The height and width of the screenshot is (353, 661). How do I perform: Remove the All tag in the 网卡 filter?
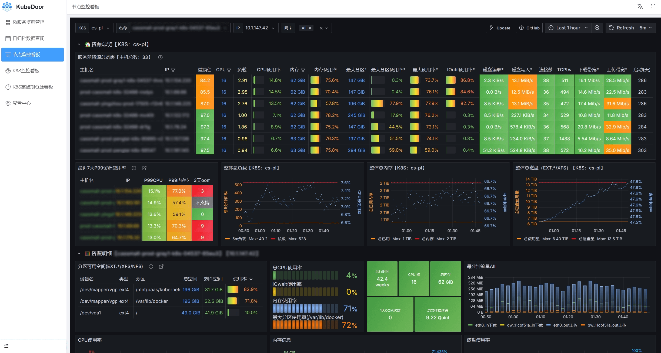point(310,28)
